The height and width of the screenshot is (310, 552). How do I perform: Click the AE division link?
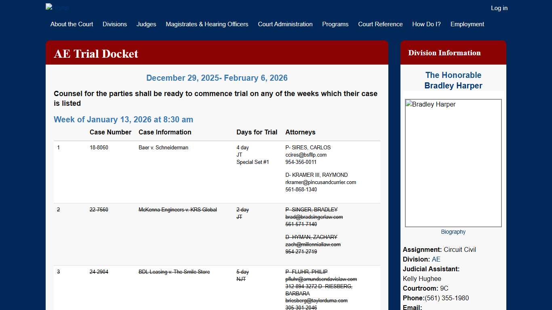click(x=436, y=259)
